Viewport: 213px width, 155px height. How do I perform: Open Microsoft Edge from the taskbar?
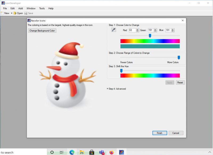tap(71, 152)
